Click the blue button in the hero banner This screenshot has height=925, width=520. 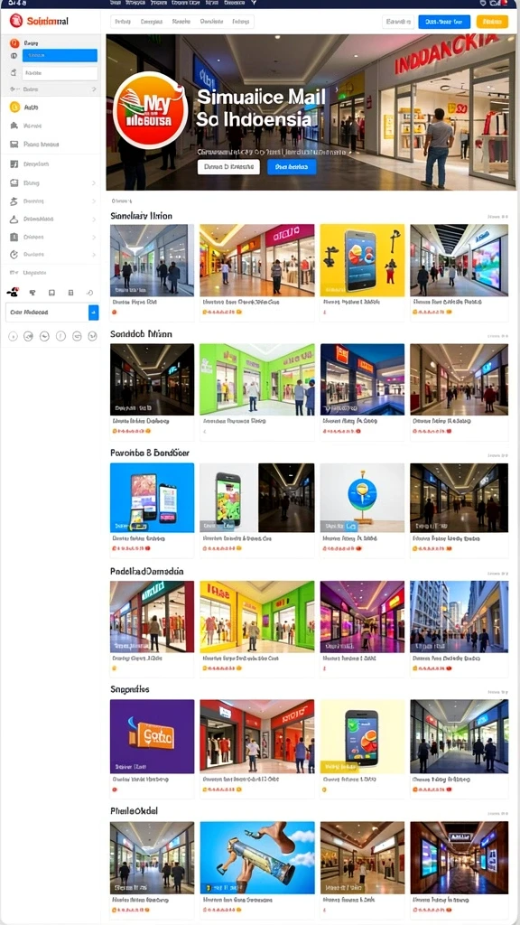coord(292,167)
